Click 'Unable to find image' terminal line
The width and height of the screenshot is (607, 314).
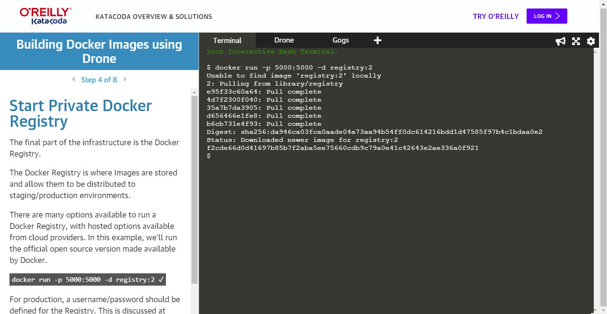pyautogui.click(x=294, y=76)
